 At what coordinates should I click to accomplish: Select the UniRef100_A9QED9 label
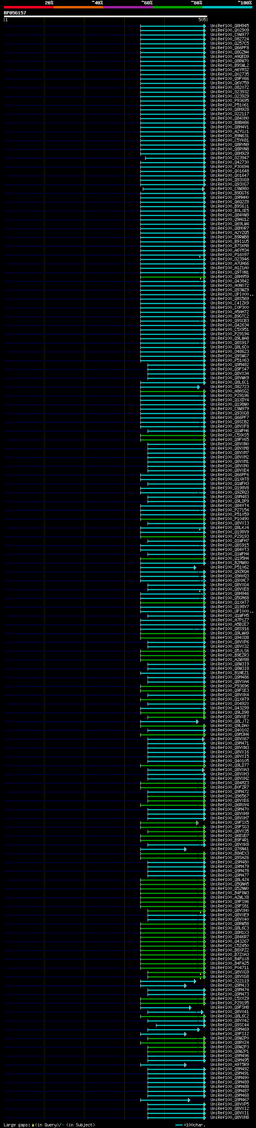230,56
